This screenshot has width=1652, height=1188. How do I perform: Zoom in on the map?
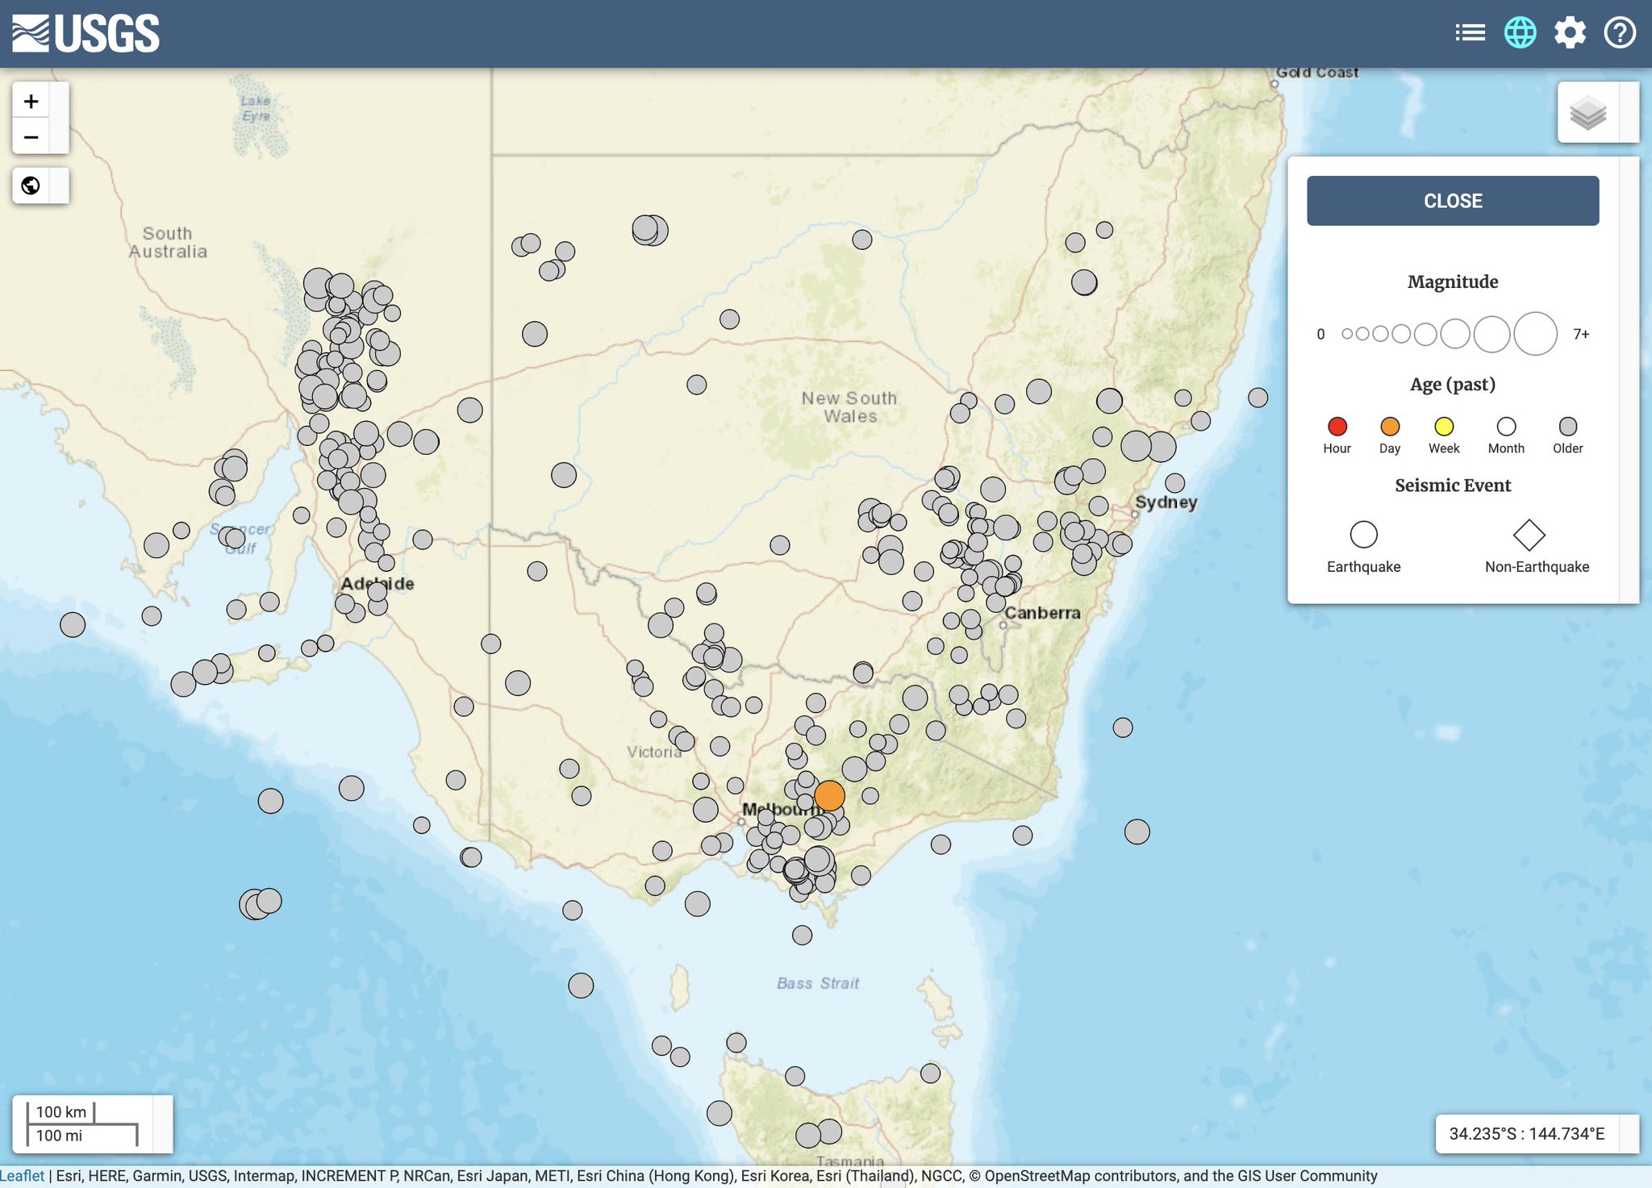(x=31, y=102)
